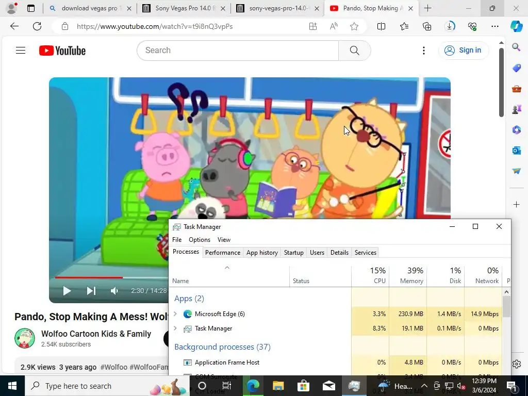Mute the video volume speaker icon
The image size is (528, 396).
[114, 291]
